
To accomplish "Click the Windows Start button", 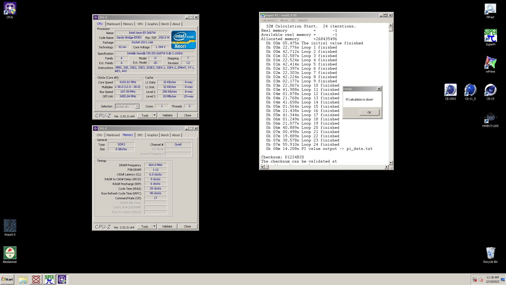I will click(x=7, y=279).
